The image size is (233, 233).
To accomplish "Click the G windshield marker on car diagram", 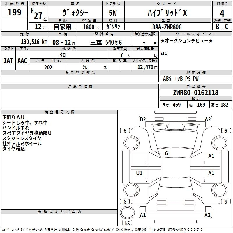I will 167,153.
